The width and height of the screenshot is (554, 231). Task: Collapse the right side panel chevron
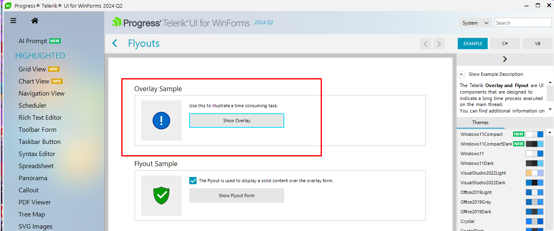click(505, 59)
